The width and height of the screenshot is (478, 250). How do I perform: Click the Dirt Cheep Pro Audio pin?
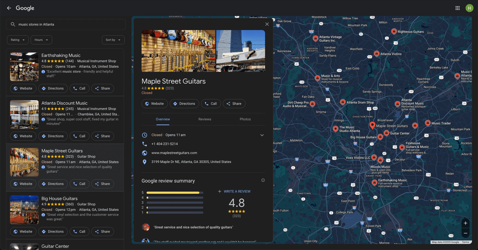pyautogui.click(x=312, y=104)
